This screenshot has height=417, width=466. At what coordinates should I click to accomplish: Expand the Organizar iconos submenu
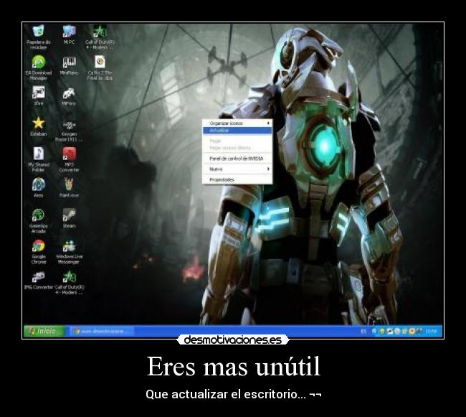[x=237, y=123]
